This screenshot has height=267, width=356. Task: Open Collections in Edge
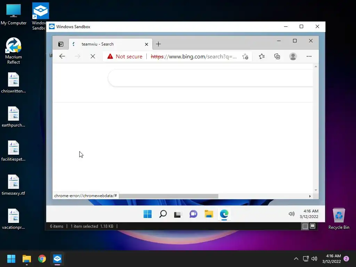(x=277, y=56)
